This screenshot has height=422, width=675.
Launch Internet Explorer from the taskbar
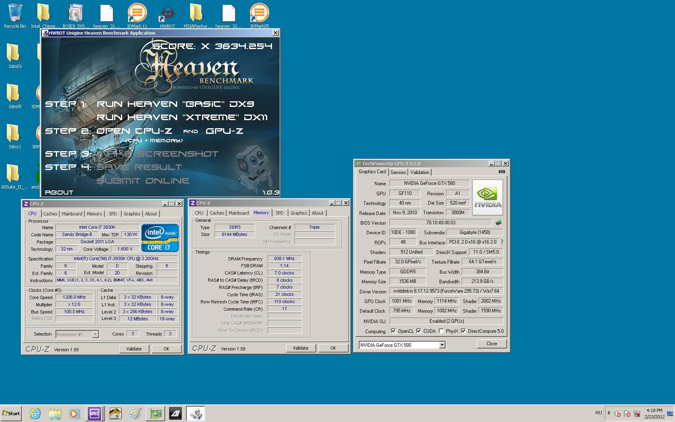(x=35, y=413)
